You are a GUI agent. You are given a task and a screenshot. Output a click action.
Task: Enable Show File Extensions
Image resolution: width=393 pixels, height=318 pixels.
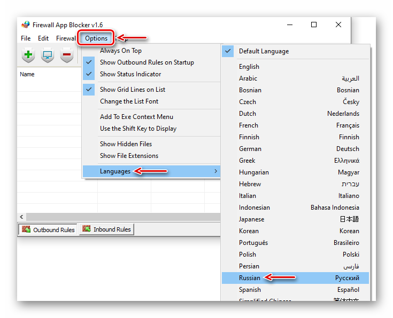151,156
